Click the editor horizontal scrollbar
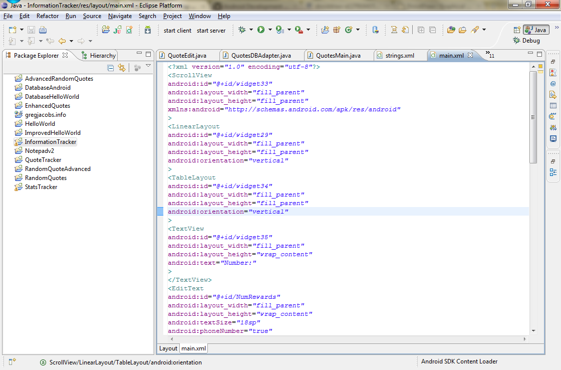The image size is (561, 370). (349, 338)
